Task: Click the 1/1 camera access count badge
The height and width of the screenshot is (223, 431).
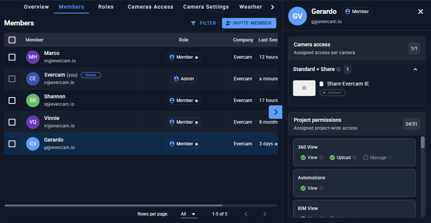Action: click(x=414, y=49)
